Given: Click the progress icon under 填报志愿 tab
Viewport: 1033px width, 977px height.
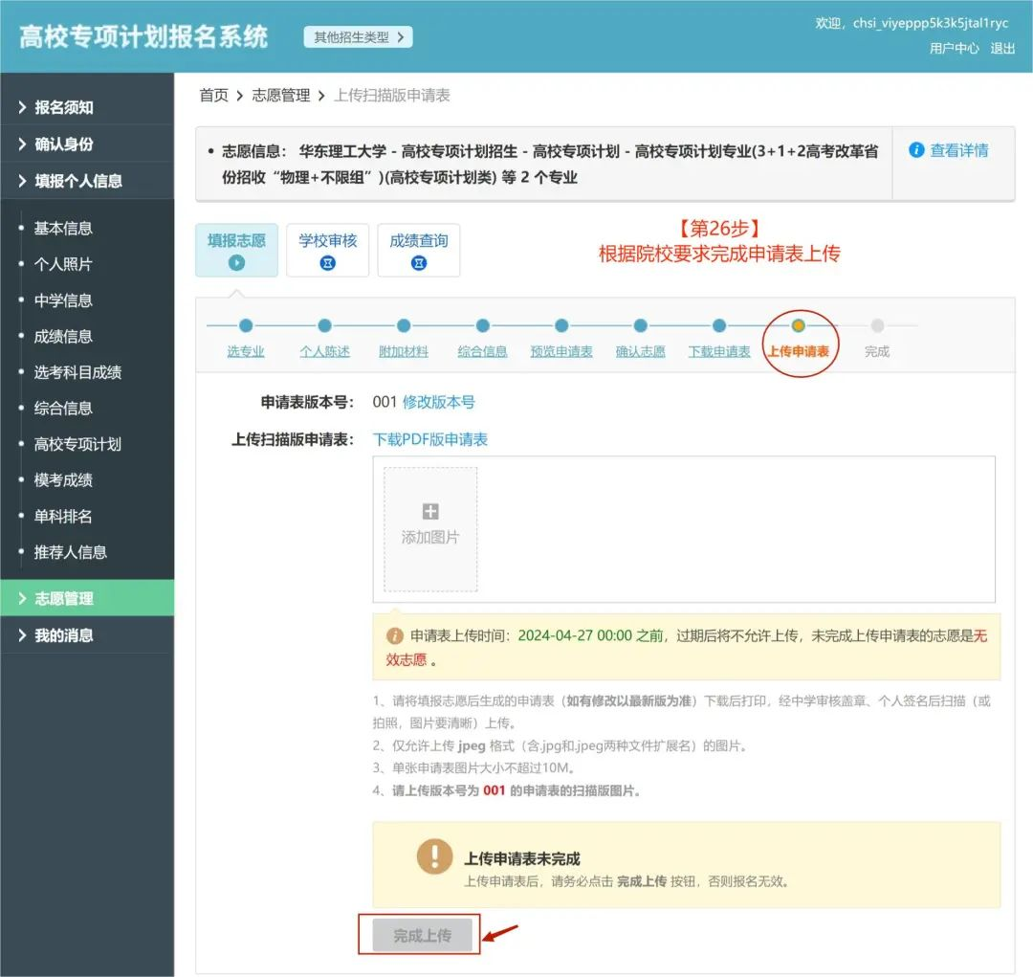Looking at the screenshot, I should 236,260.
